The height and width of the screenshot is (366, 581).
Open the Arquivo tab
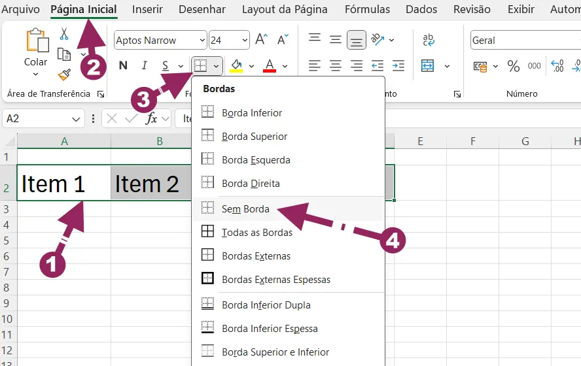pos(20,9)
